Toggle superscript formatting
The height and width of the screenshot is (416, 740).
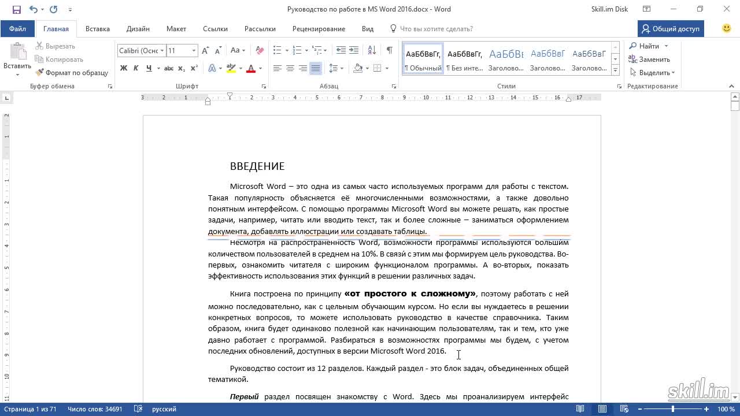[194, 68]
